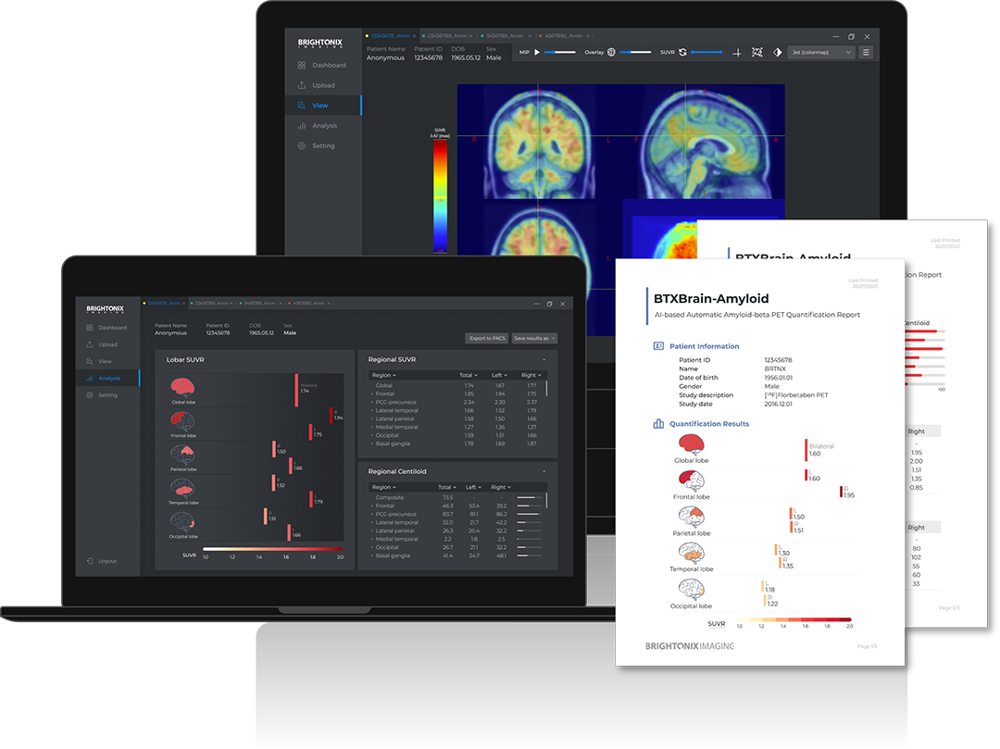Click the Regional SUVR table scrollbar

pos(546,389)
